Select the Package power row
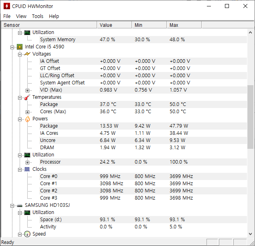This screenshot has width=255, height=246. (x=143, y=126)
